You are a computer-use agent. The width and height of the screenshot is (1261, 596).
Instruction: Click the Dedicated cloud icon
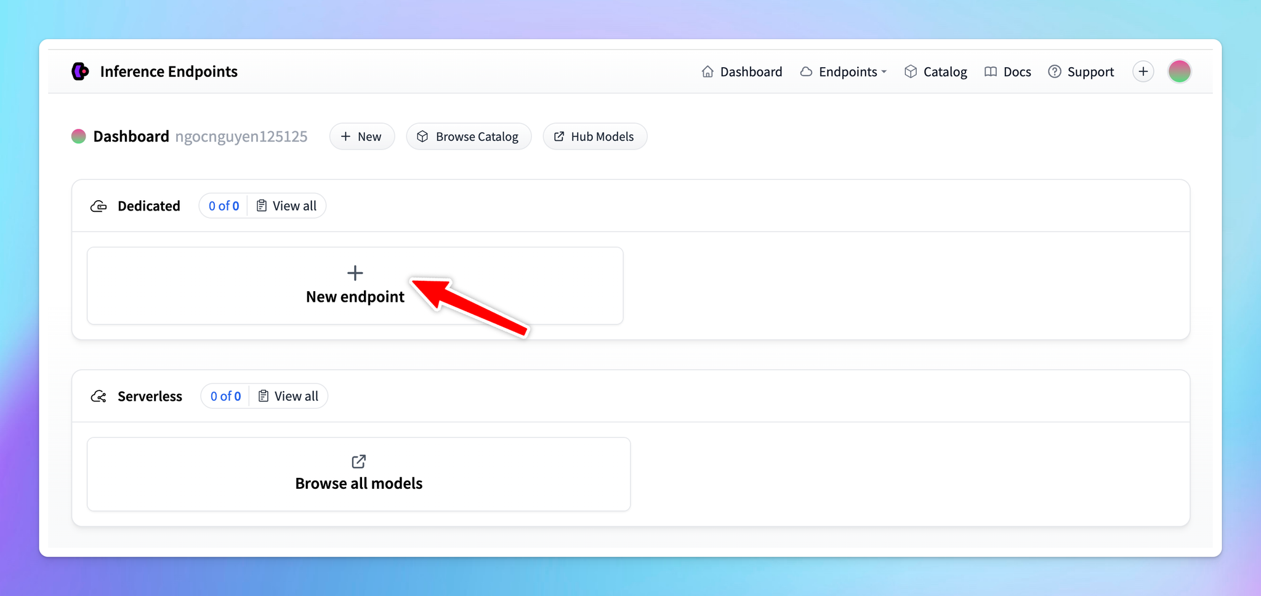(99, 206)
